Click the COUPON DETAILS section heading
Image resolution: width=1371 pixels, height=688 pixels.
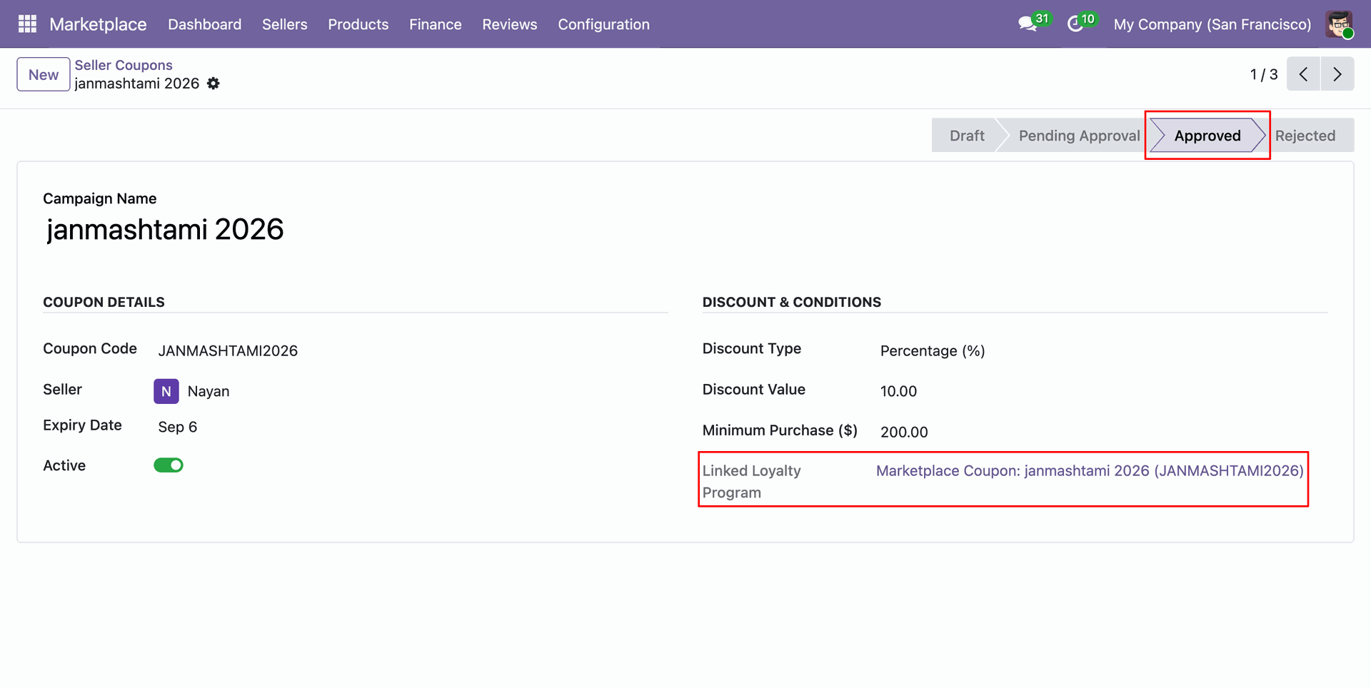pyautogui.click(x=104, y=302)
